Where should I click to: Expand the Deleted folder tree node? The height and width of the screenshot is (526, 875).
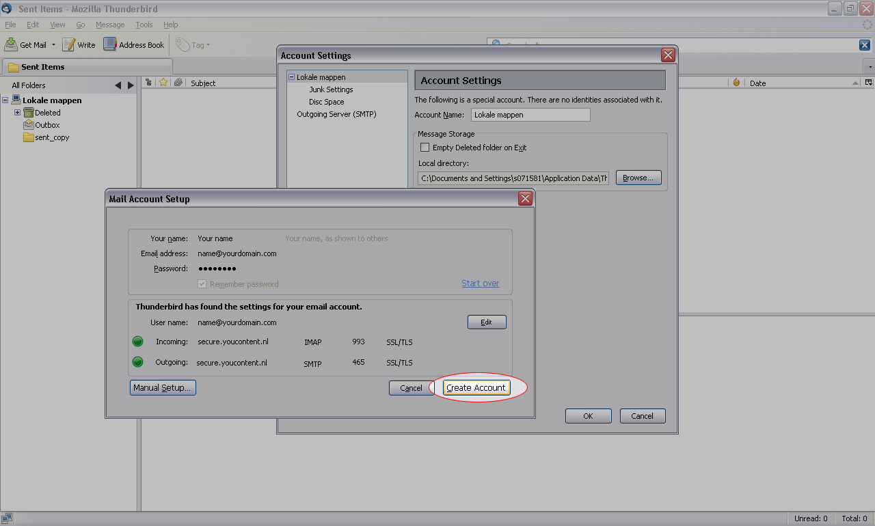point(18,113)
